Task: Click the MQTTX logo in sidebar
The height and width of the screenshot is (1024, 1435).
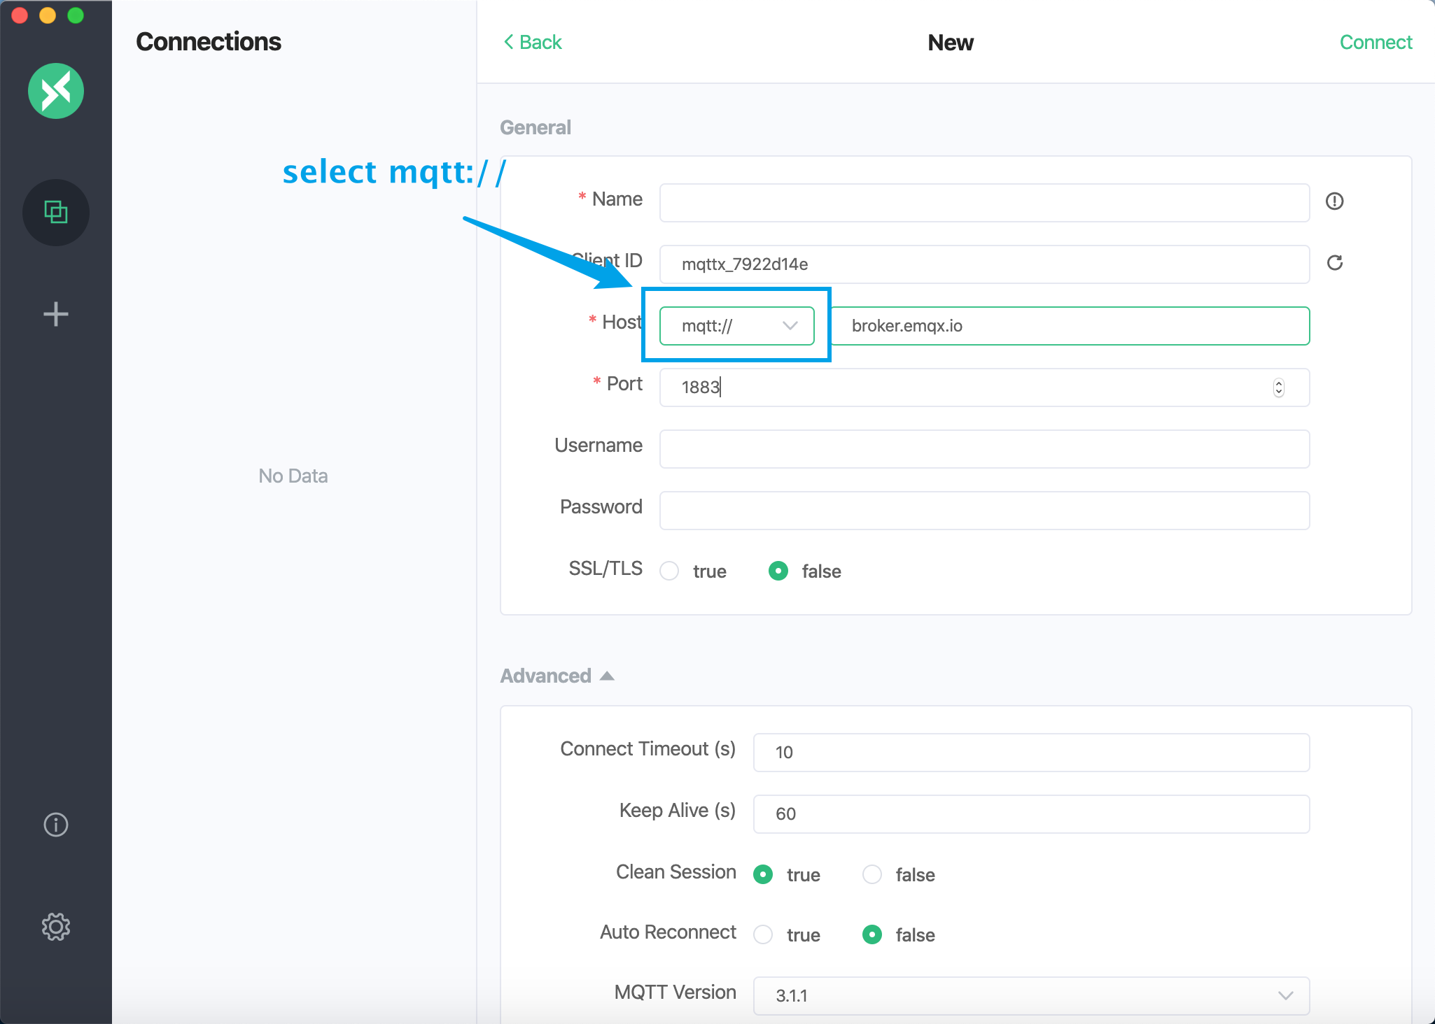Action: pyautogui.click(x=56, y=91)
